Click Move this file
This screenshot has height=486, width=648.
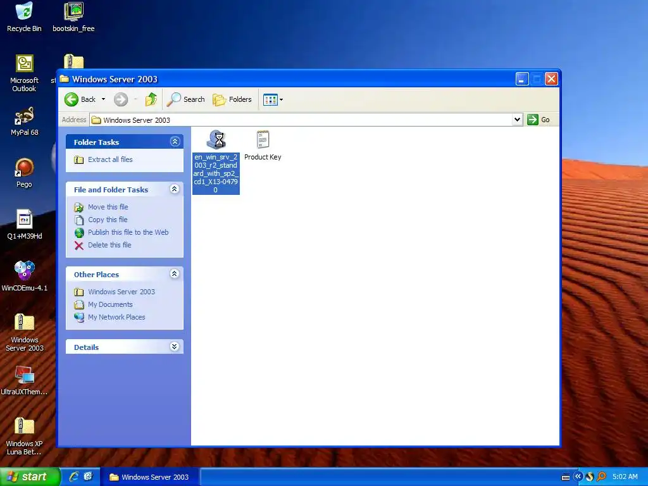pyautogui.click(x=108, y=207)
